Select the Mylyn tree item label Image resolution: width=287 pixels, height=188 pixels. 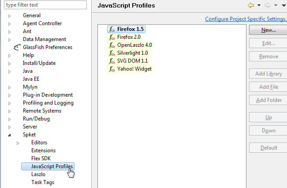click(x=30, y=87)
